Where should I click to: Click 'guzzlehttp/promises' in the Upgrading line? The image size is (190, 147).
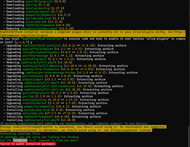(x=38, y=49)
